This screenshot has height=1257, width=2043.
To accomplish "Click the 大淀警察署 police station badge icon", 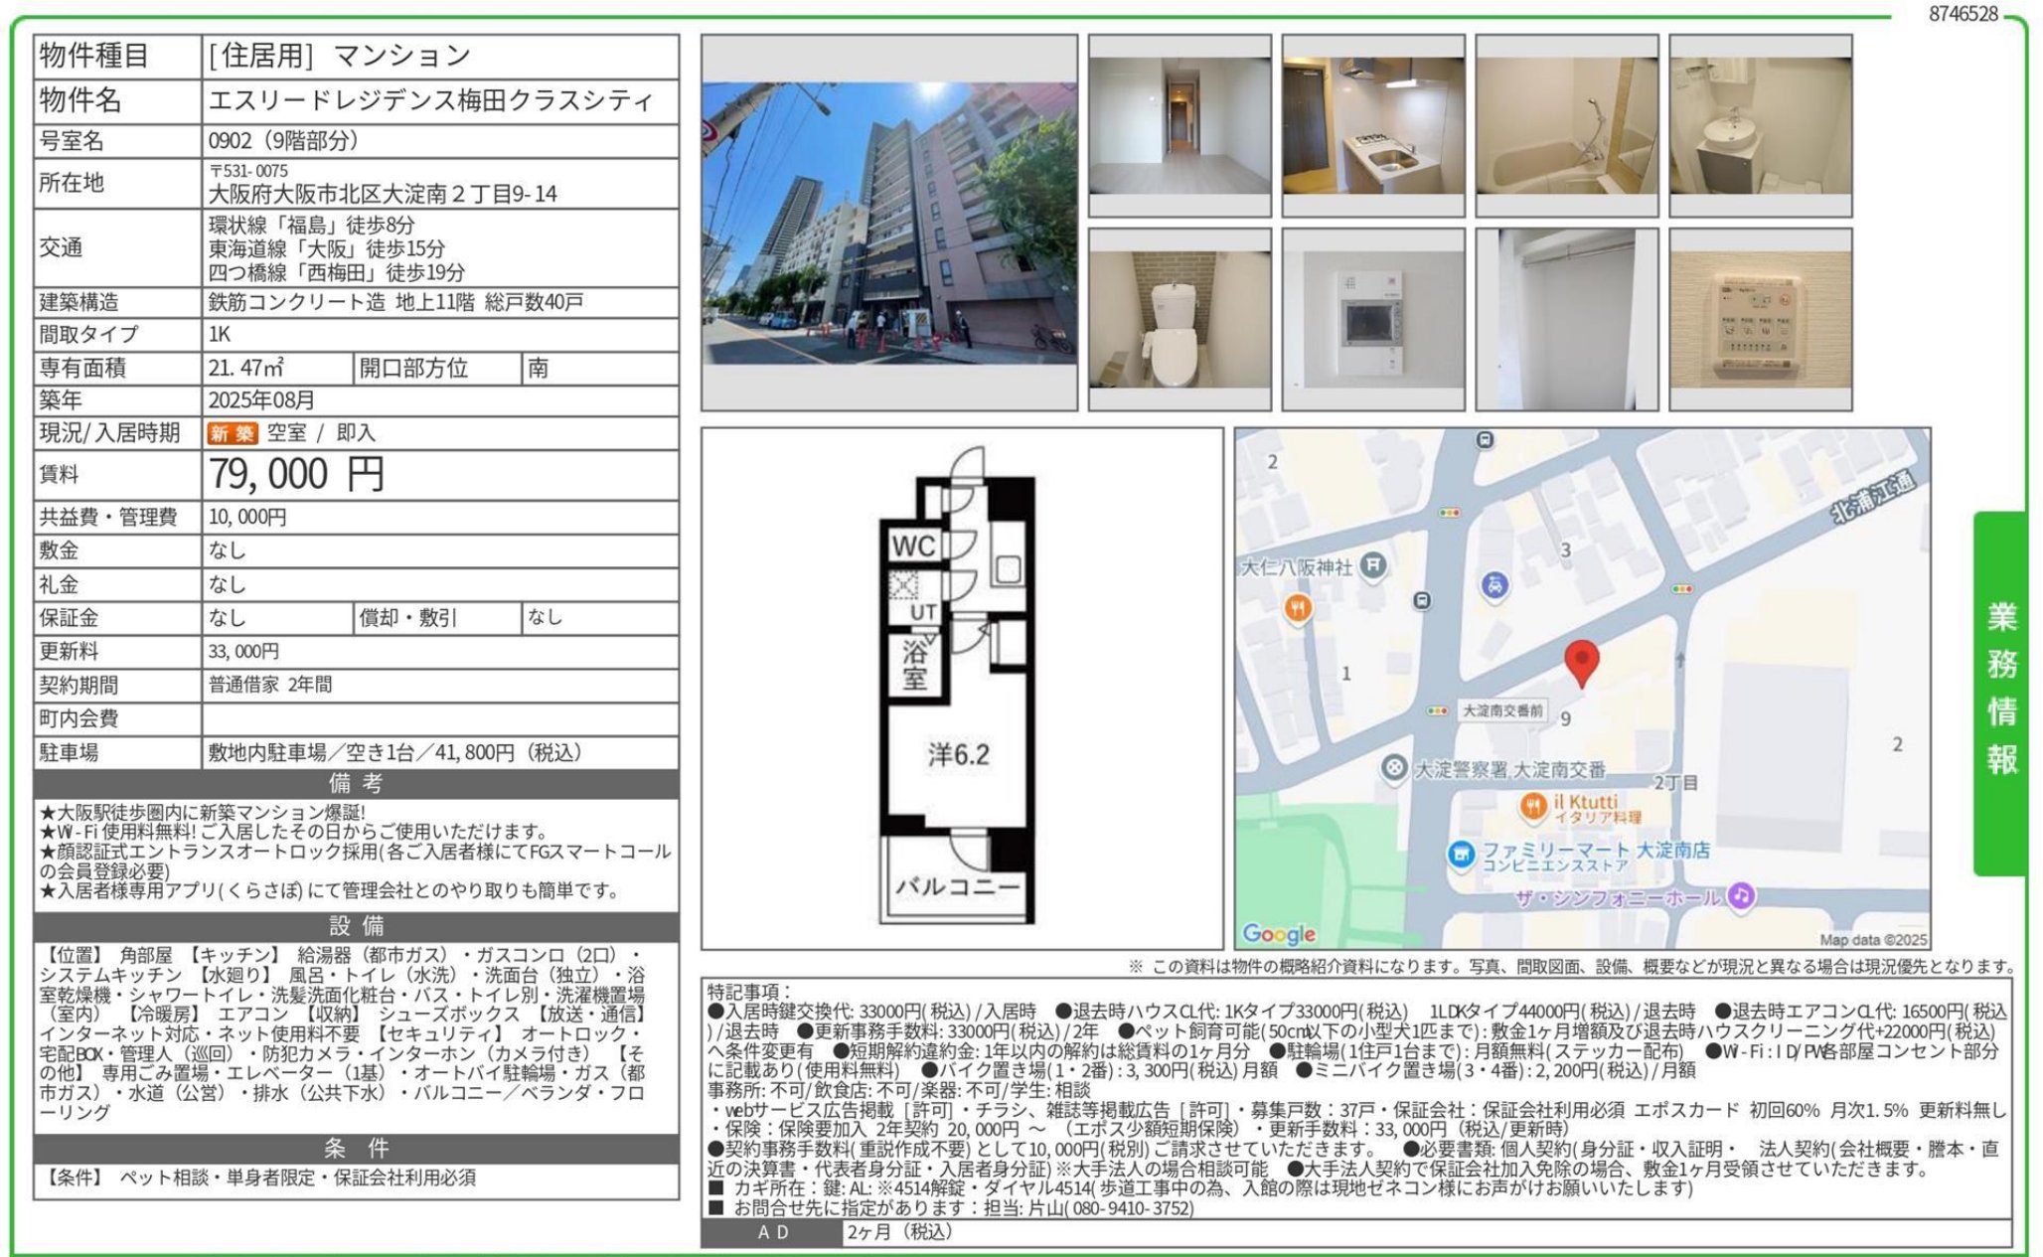I will 1394,766.
